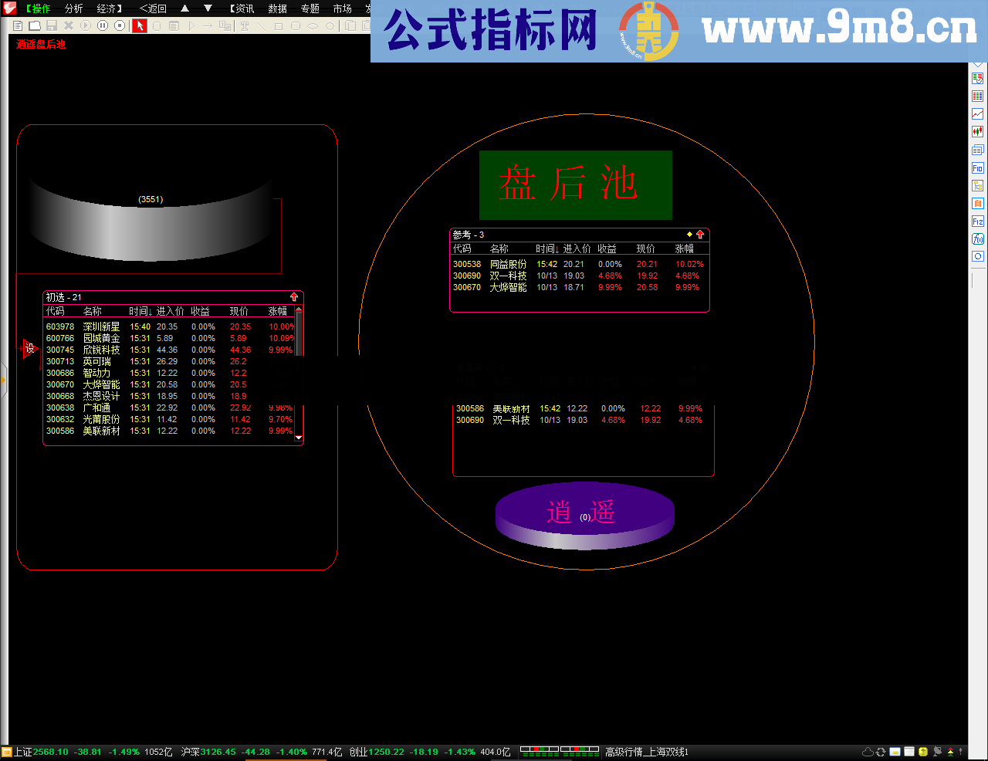The image size is (988, 761).
Task: Click the down triangle in the menu bar
Action: (208, 8)
